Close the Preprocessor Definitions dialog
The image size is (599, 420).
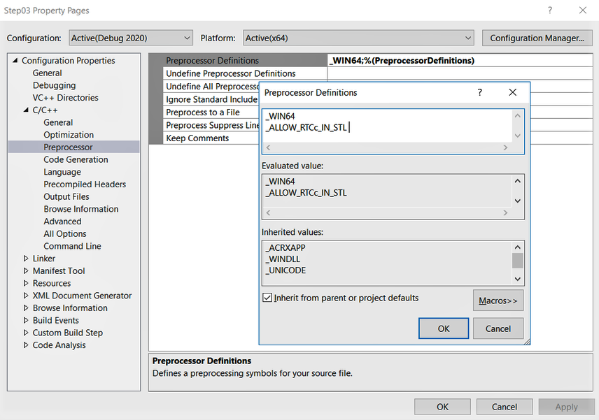point(513,92)
